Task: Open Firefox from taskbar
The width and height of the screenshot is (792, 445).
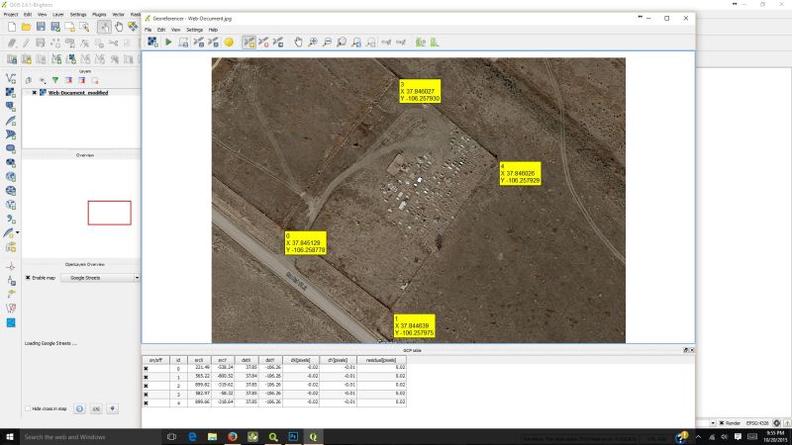Action: [233, 437]
